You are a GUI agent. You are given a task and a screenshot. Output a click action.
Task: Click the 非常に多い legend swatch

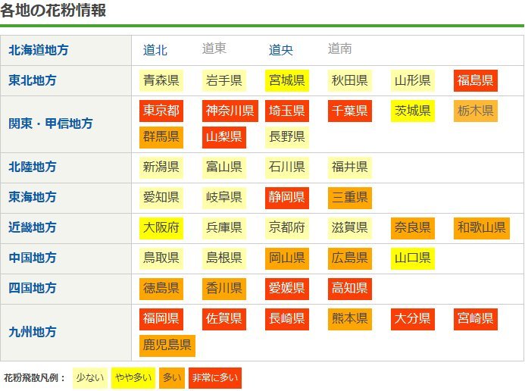click(214, 377)
